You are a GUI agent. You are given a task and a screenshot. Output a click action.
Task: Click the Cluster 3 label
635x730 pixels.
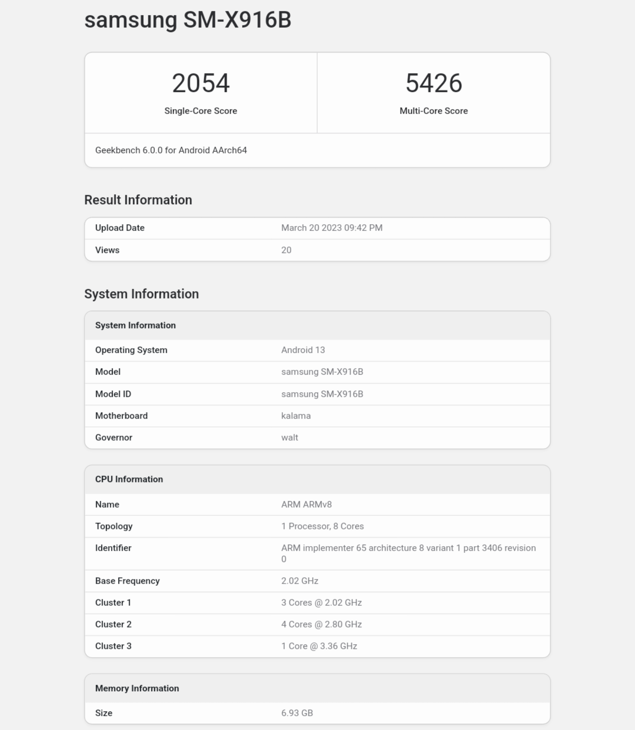(x=113, y=646)
